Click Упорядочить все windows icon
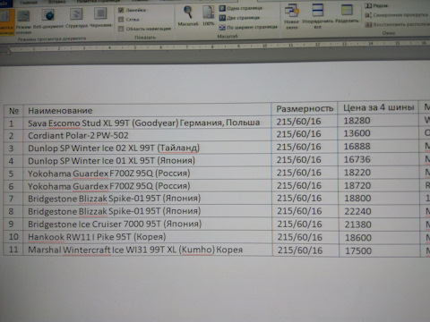This screenshot has height=322, width=430. [x=317, y=16]
